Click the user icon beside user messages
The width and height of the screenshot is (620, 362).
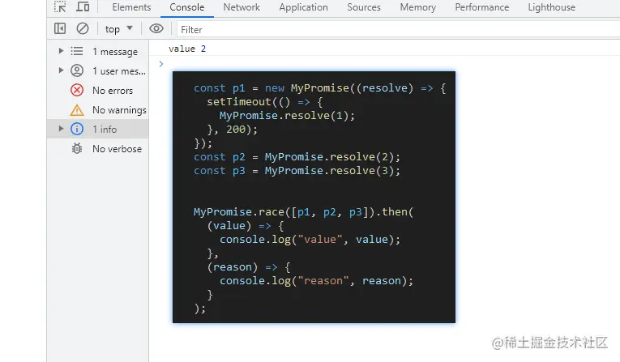click(x=77, y=70)
